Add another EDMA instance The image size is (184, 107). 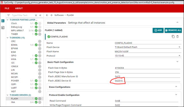[x=40, y=45]
